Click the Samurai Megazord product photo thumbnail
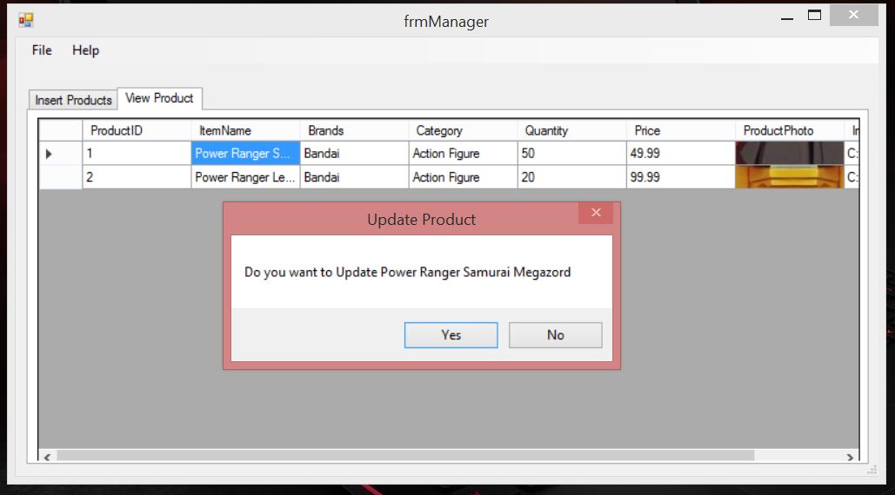Screen dimensions: 895x495 [788, 154]
